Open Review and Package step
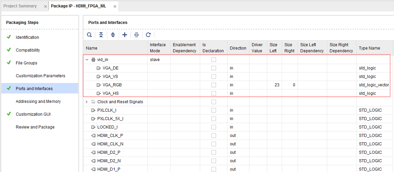Screen dimensions: 394x172 35,127
